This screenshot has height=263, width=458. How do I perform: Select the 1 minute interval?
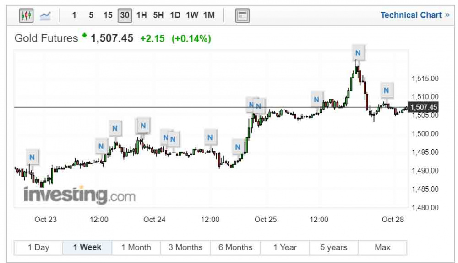tap(74, 16)
